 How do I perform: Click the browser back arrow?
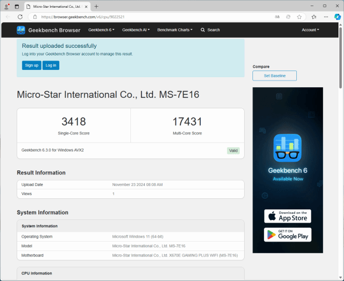pos(8,17)
